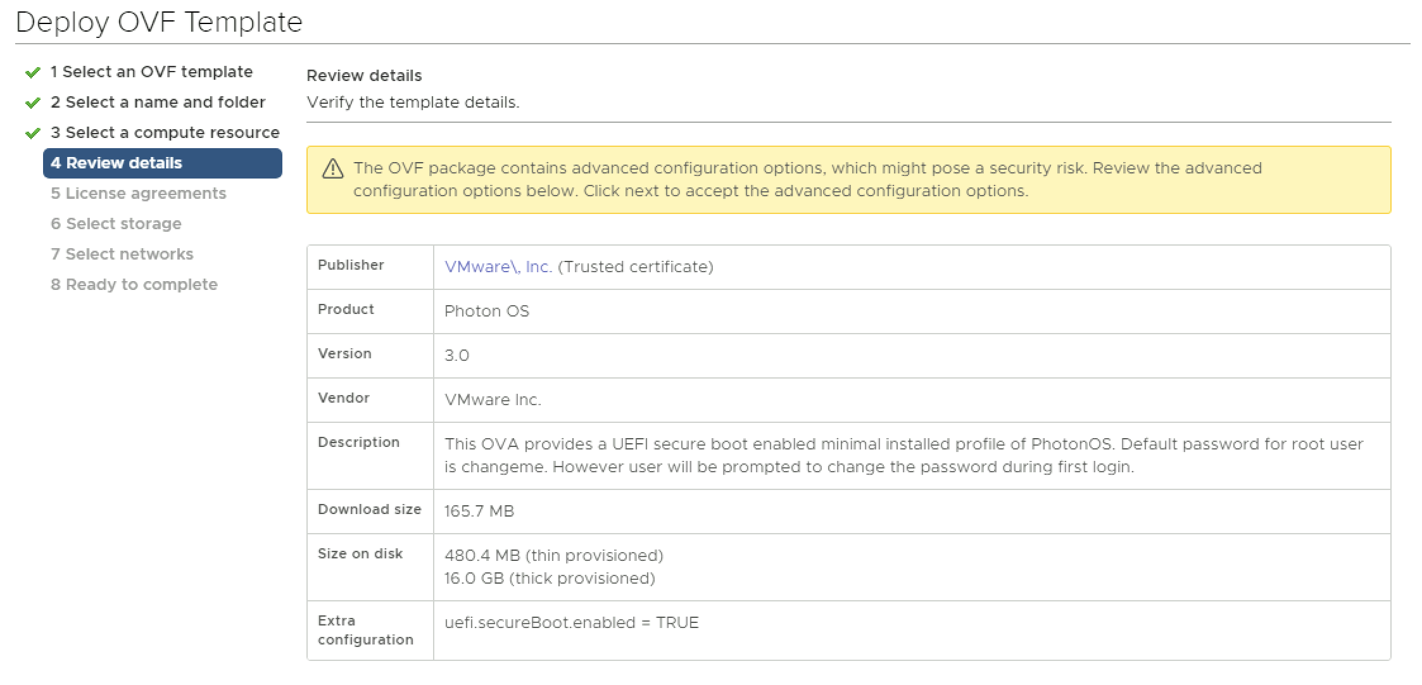Click step 7 Select networks

[122, 254]
